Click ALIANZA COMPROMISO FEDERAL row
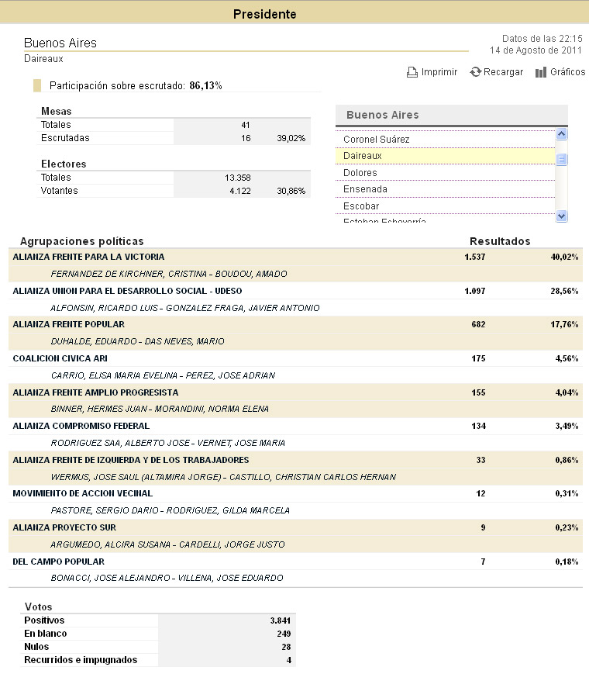 [x=295, y=426]
